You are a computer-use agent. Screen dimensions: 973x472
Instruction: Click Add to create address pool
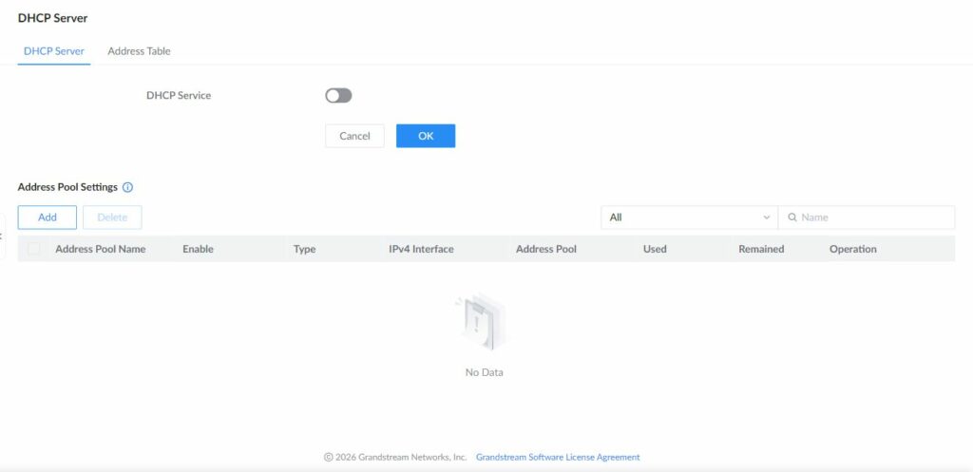pos(48,217)
